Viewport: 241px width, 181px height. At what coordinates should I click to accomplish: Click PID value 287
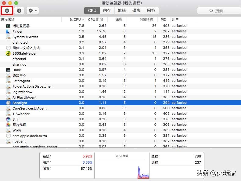166,31
